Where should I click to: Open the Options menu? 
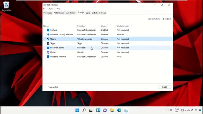click(x=52, y=9)
